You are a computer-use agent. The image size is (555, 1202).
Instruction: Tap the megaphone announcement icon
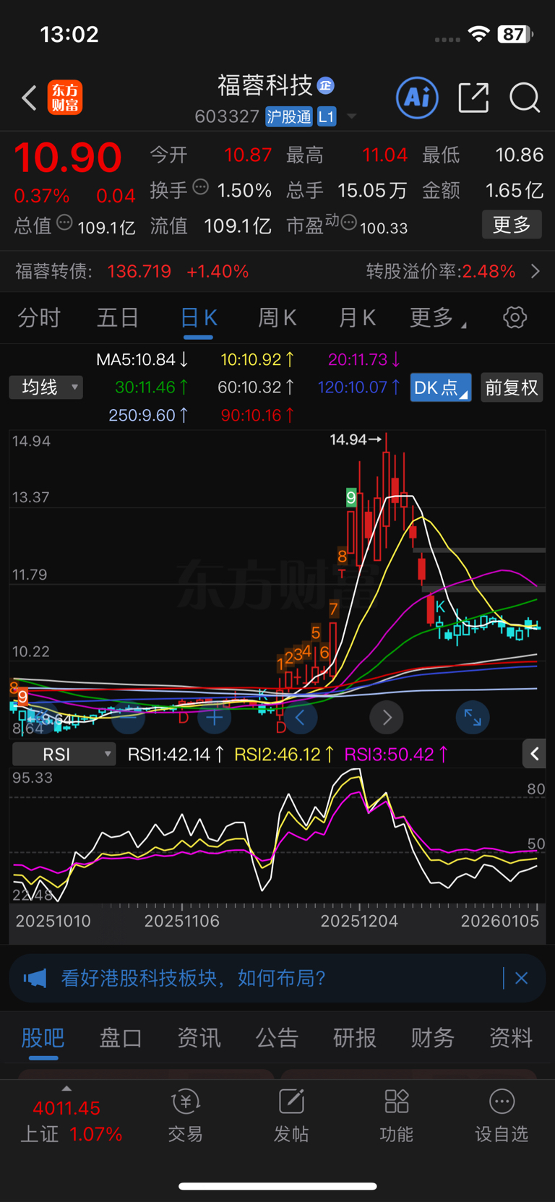point(35,979)
